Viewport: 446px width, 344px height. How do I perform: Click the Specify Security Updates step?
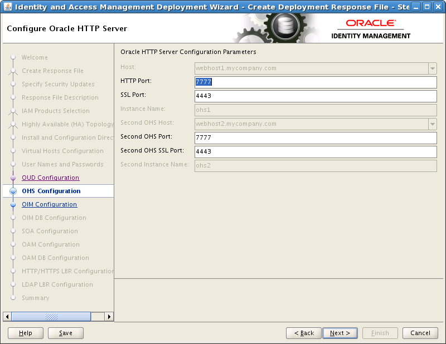[x=58, y=84]
